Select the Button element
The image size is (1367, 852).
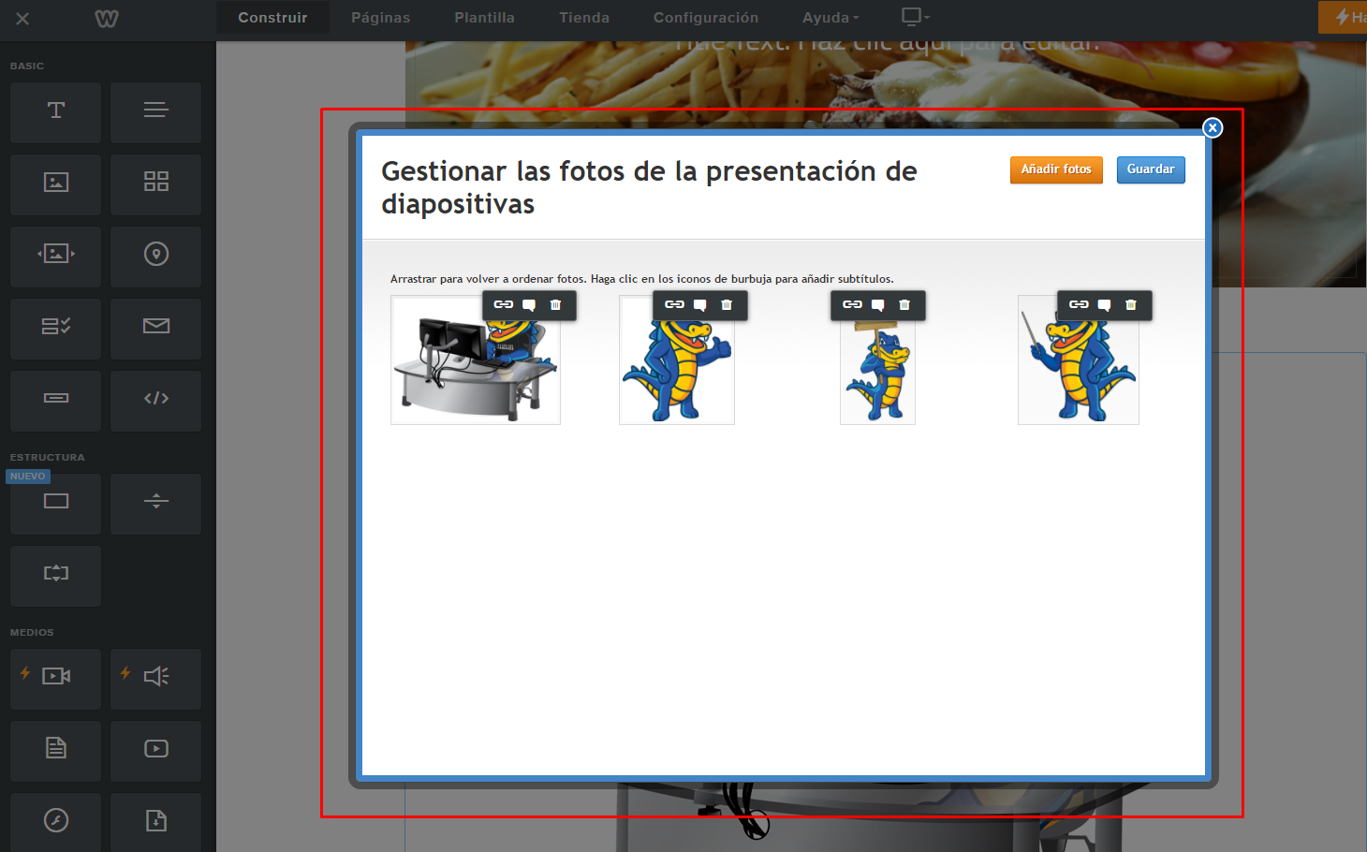56,400
